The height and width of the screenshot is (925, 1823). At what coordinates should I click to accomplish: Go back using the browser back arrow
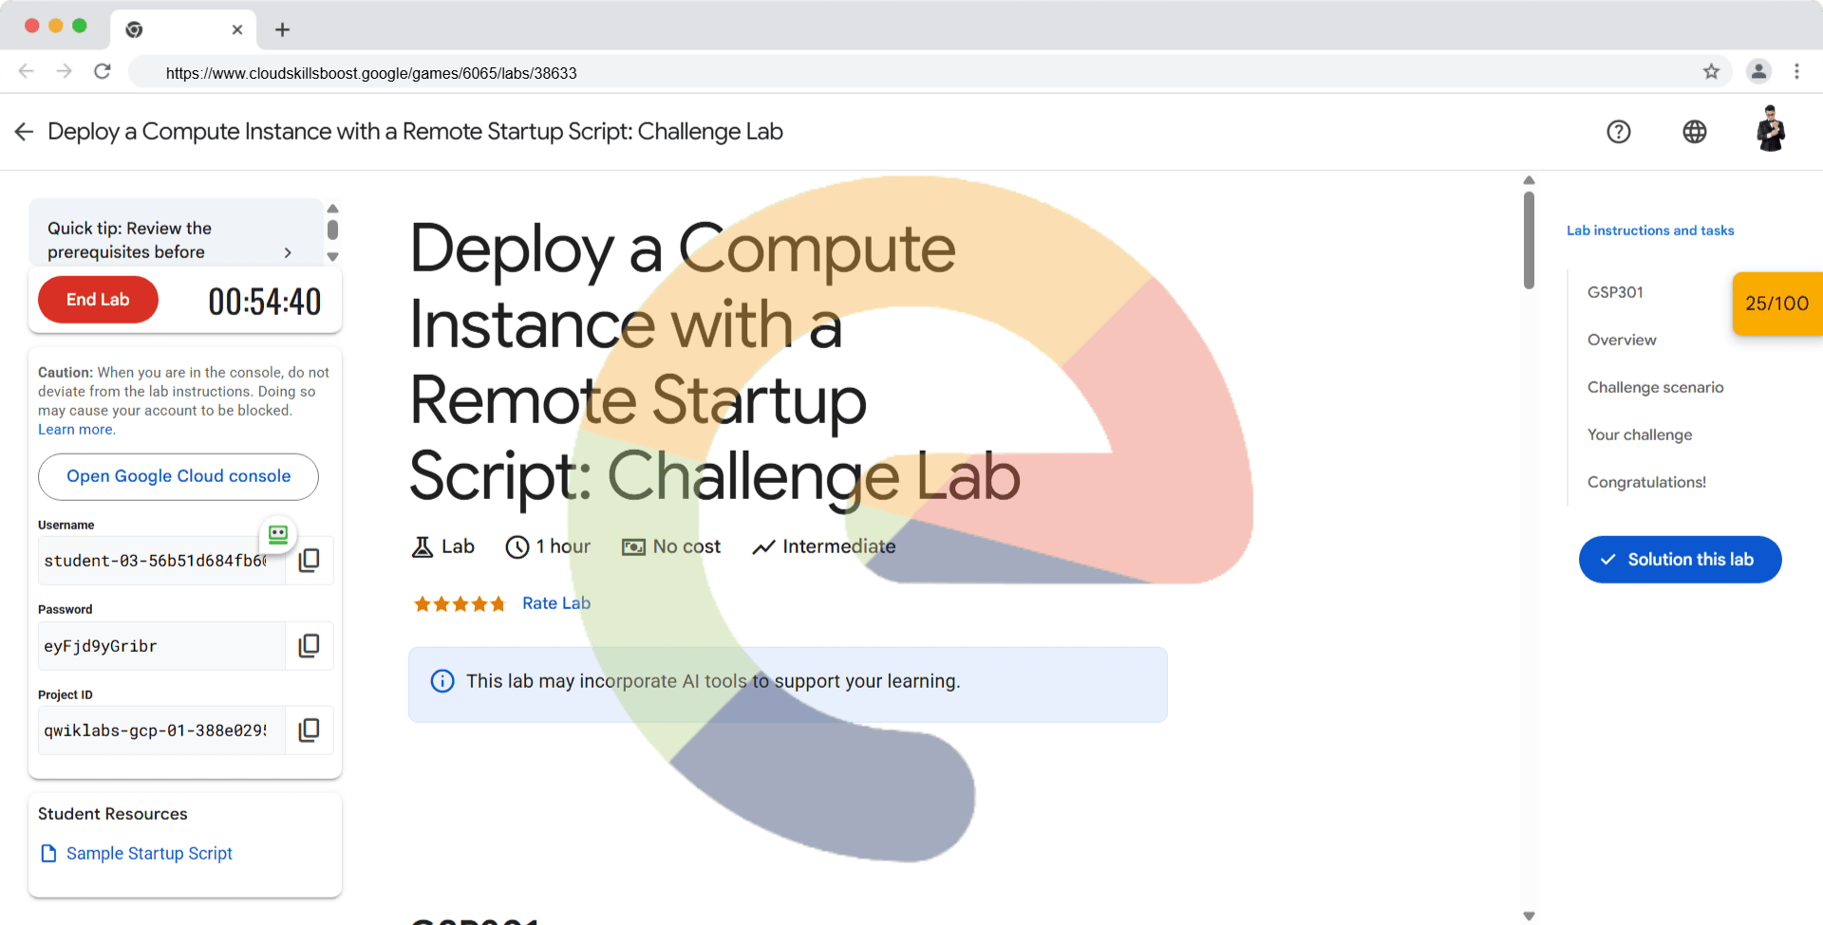[27, 71]
